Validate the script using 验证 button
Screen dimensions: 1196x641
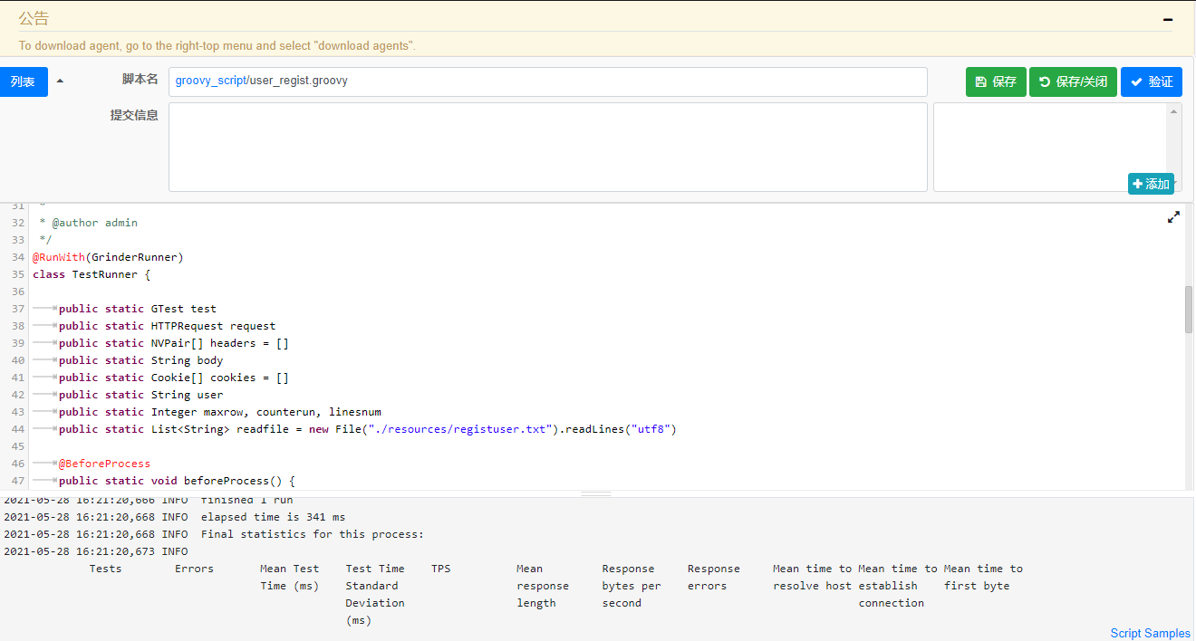(1151, 81)
